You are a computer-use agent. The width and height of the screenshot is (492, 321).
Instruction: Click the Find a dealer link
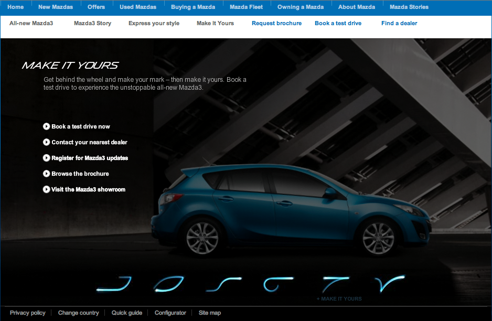click(x=399, y=23)
